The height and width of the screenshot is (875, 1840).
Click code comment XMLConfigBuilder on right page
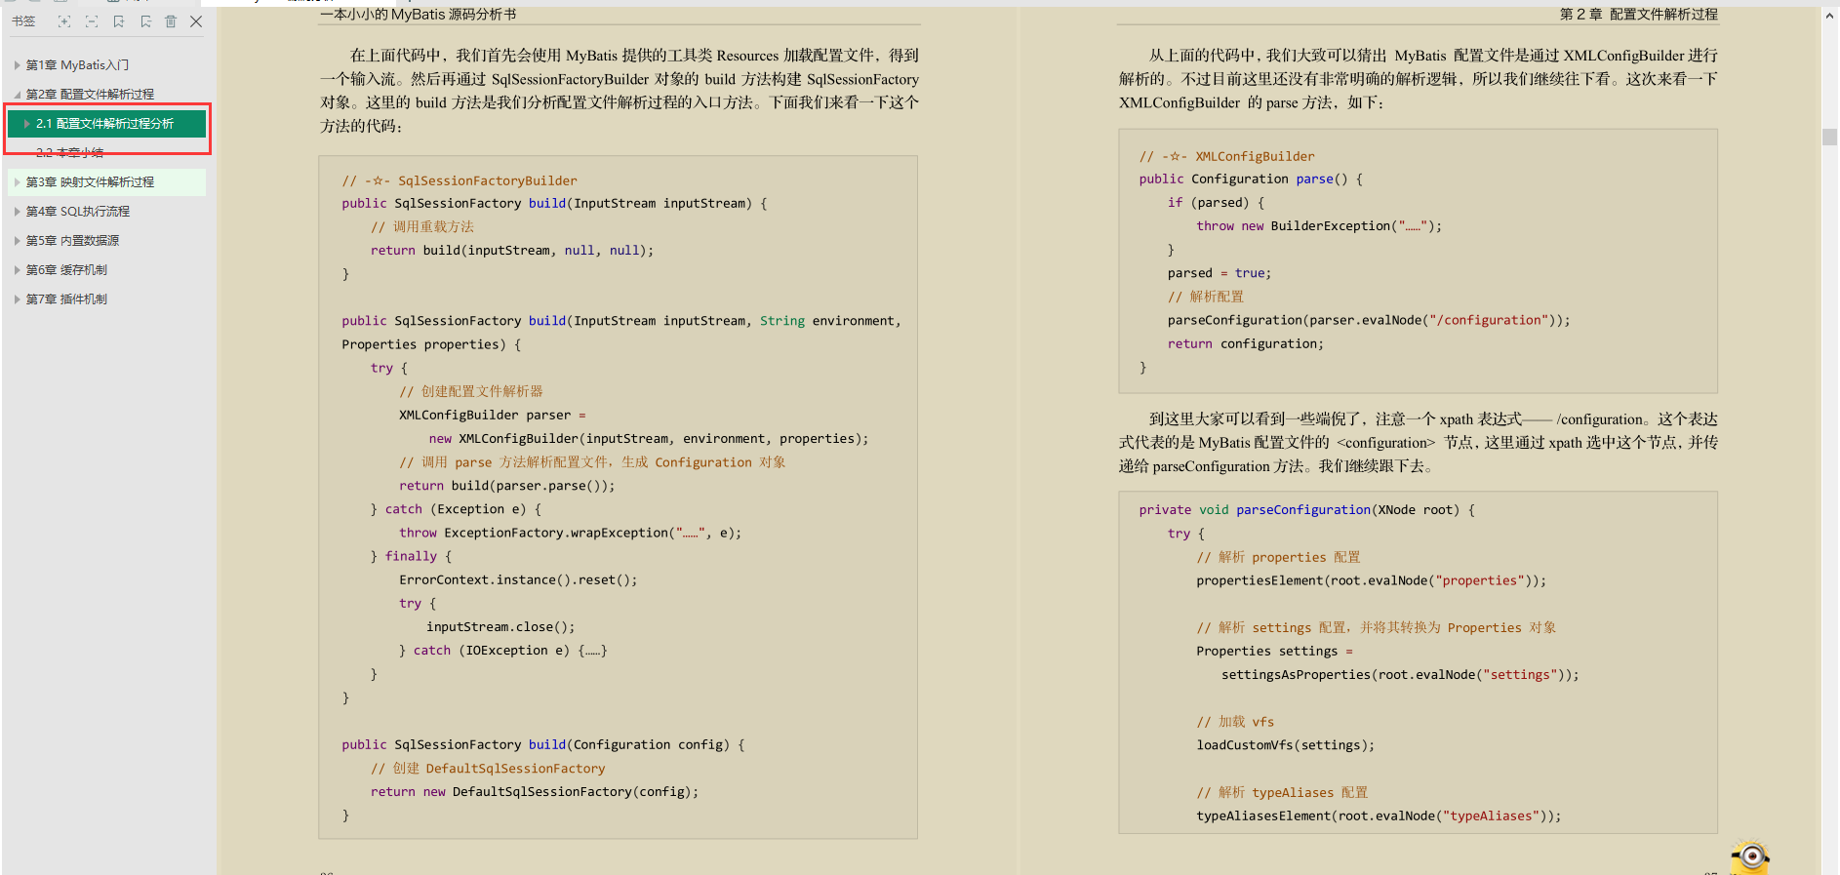click(x=1227, y=156)
